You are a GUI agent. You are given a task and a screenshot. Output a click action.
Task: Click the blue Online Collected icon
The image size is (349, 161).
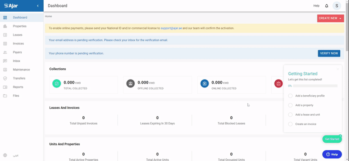point(205,84)
